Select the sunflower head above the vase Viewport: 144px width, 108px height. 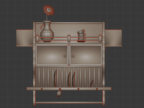click(49, 10)
